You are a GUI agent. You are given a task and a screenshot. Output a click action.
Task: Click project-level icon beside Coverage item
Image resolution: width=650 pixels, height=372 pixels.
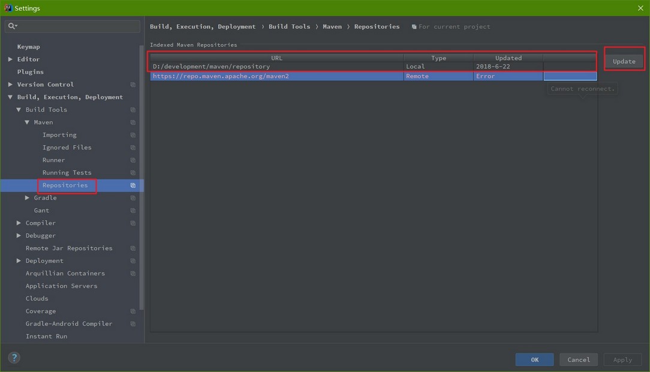[133, 311]
